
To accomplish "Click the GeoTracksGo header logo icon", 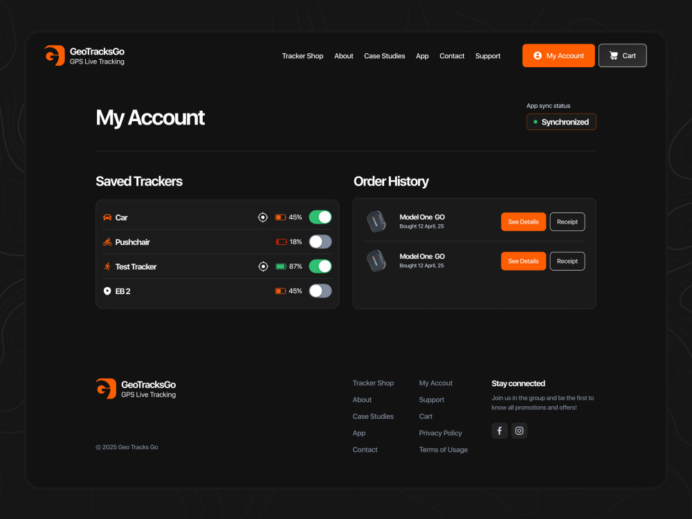I will (55, 55).
